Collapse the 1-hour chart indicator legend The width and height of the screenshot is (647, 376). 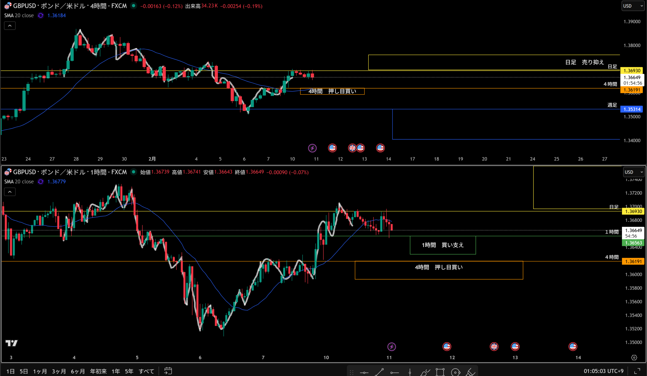tap(10, 192)
